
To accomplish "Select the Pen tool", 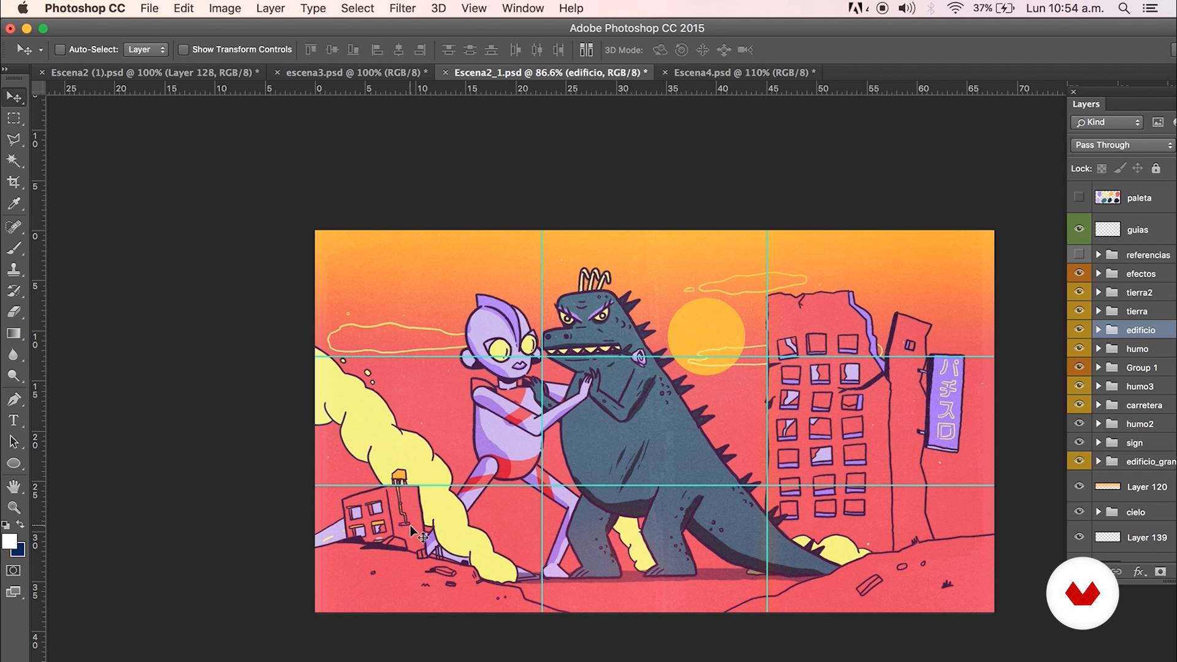I will coord(13,400).
